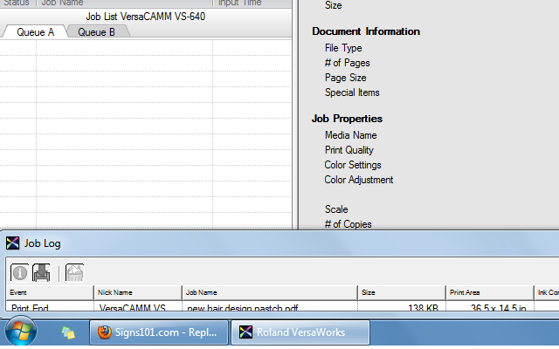Click the Nick Name column header
The height and width of the screenshot is (349, 559).
coord(138,292)
